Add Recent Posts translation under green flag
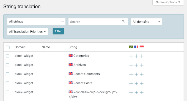The width and height of the screenshot is (187, 101). [131, 83]
